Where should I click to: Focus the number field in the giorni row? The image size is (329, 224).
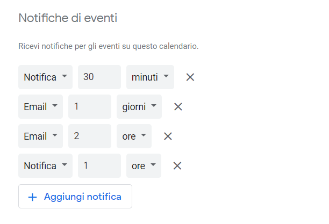89,107
